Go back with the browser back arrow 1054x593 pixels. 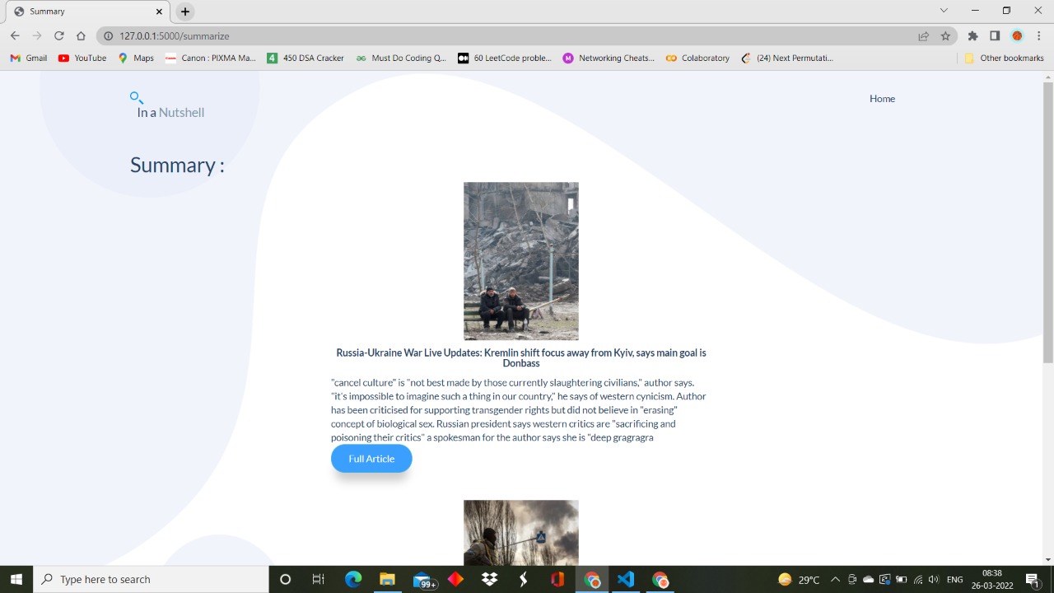15,35
